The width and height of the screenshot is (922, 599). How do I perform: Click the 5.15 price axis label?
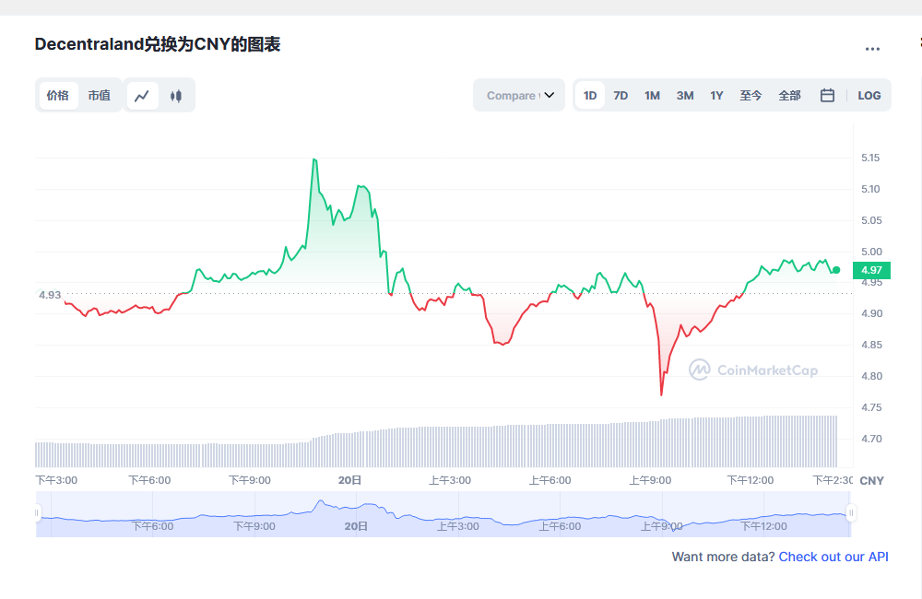[x=871, y=158]
